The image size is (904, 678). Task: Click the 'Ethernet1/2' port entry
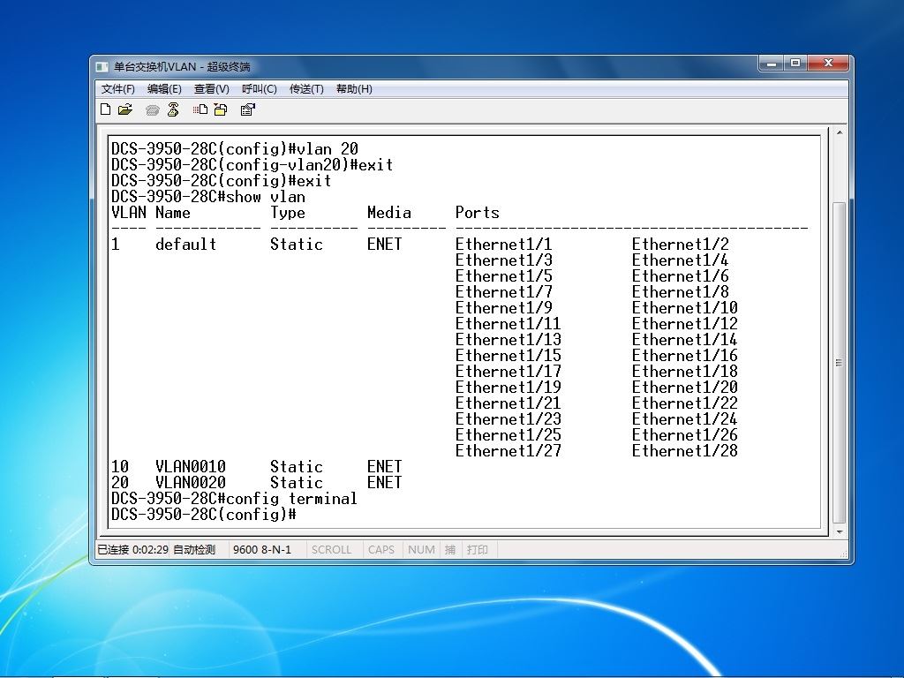tap(681, 245)
